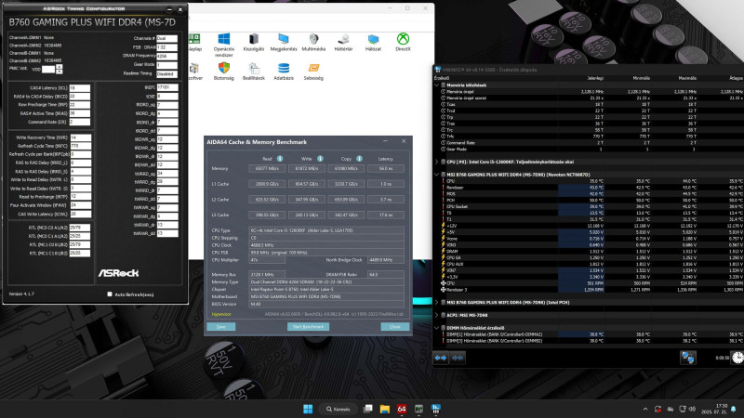The width and height of the screenshot is (744, 418).
Task: Click Memory Latency result 56.0 ns
Action: [x=386, y=169]
